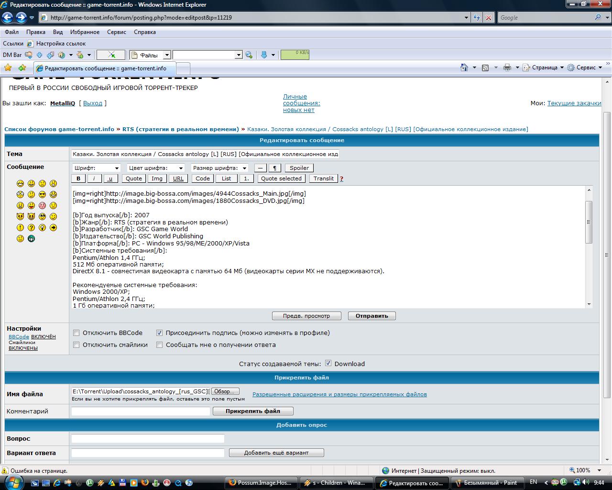This screenshot has height=490, width=612.
Task: Insert the green-faced smiley in last row
Action: tap(31, 238)
